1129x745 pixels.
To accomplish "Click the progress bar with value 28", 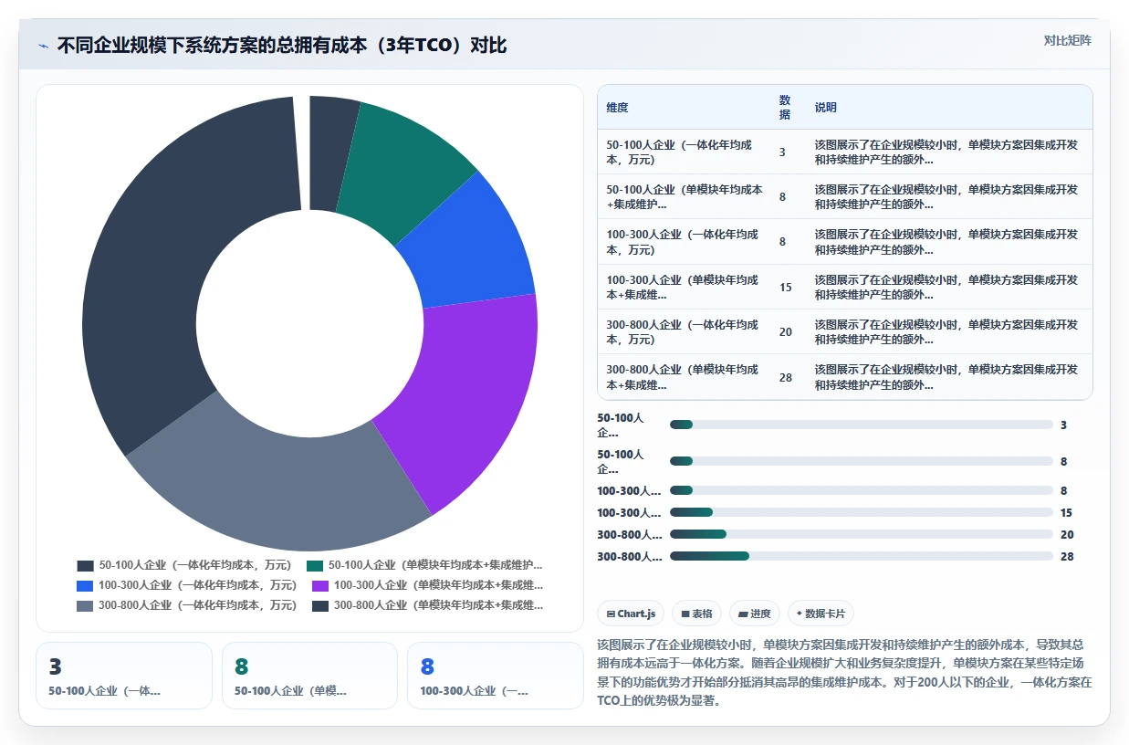I will (862, 556).
